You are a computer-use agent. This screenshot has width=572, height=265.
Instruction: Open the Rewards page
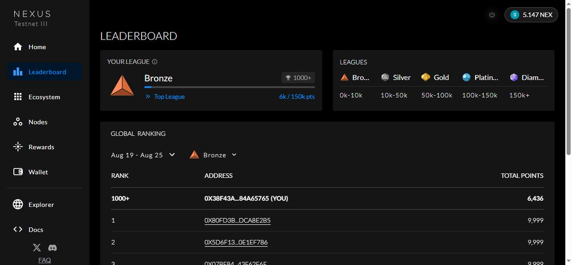click(45, 147)
